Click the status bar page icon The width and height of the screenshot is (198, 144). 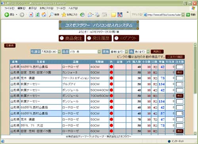[3, 141]
